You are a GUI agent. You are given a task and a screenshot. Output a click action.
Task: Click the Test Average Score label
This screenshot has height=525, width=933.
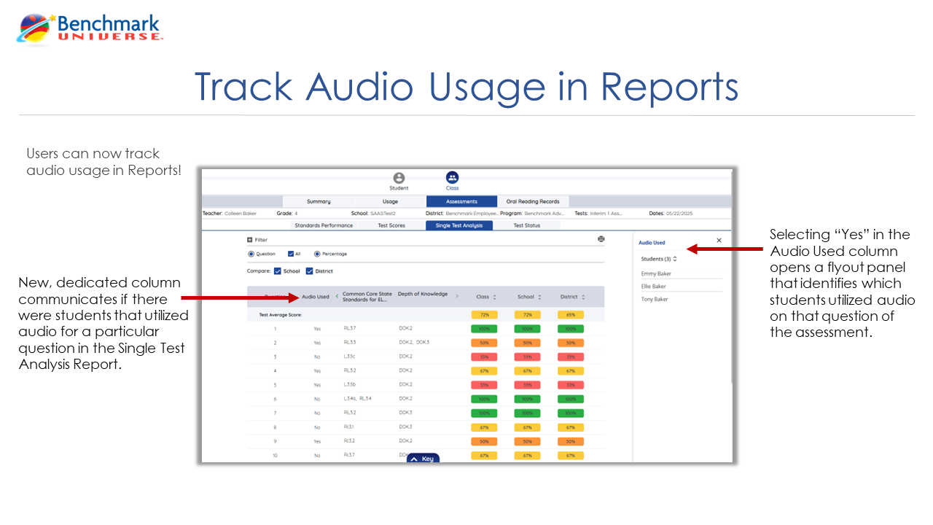[x=281, y=315]
